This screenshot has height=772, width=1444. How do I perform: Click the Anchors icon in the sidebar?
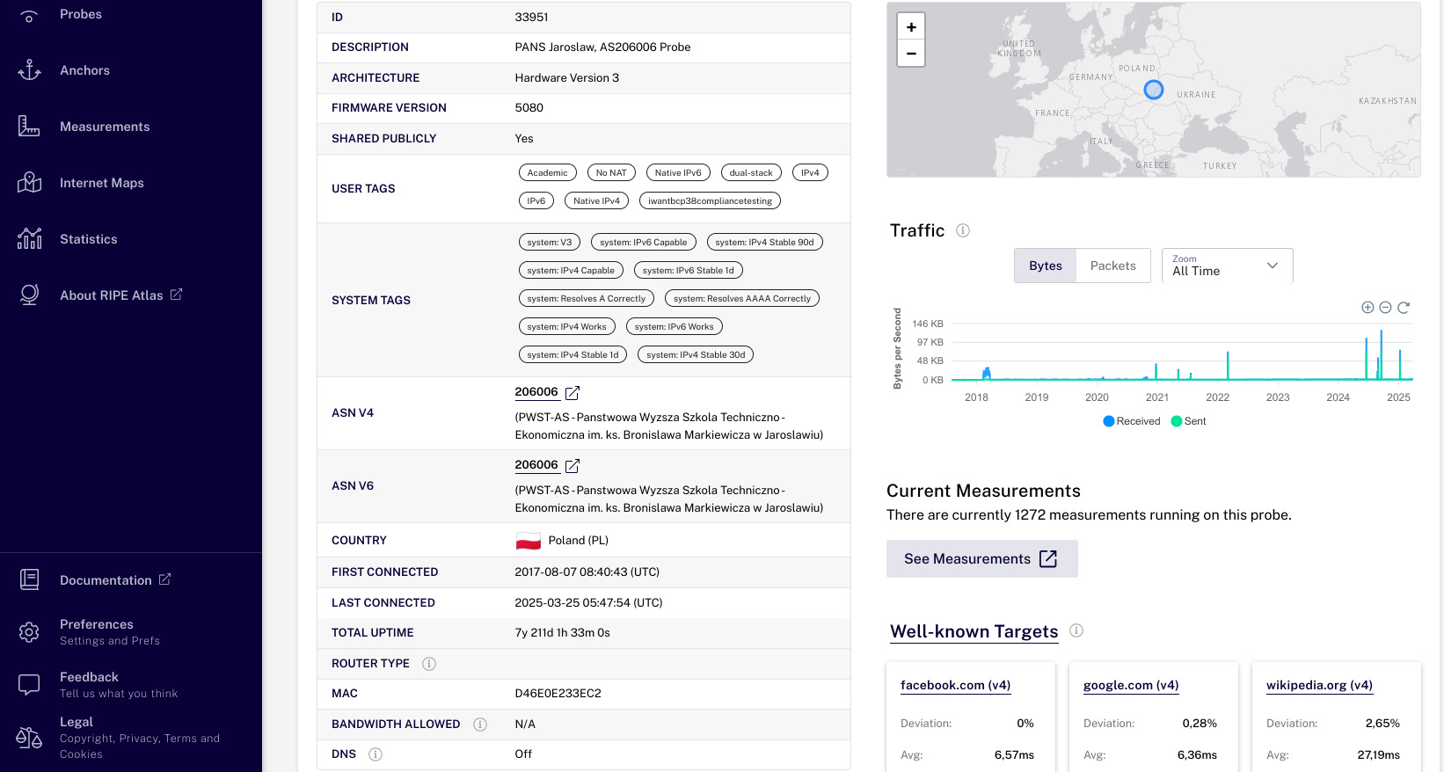[x=29, y=70]
